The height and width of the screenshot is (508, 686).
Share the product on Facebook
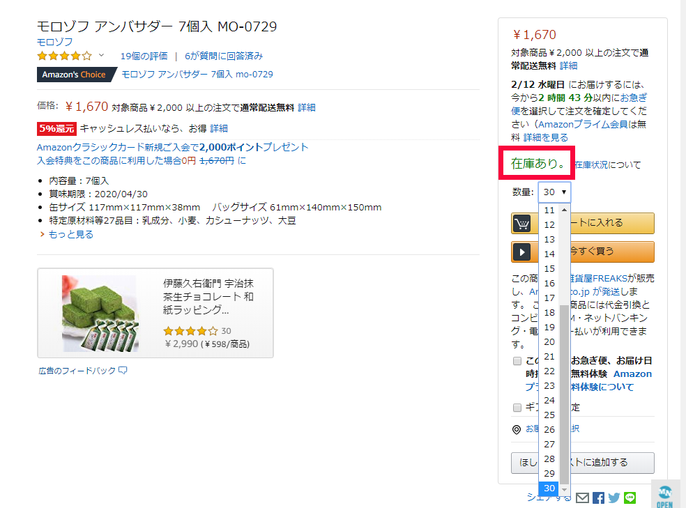click(598, 498)
